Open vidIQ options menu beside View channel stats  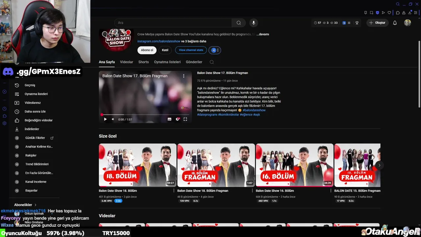pyautogui.click(x=214, y=50)
